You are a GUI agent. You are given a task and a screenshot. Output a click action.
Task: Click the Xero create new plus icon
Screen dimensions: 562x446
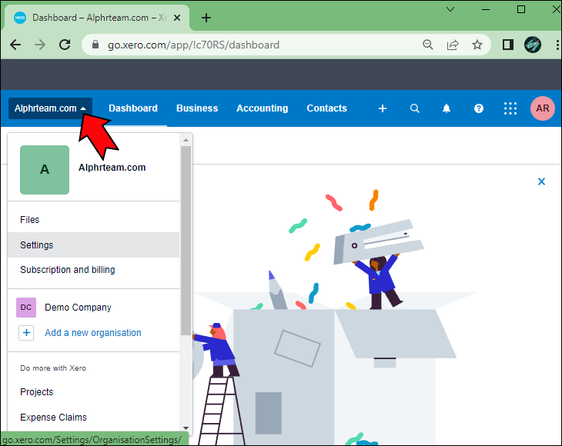tap(383, 108)
